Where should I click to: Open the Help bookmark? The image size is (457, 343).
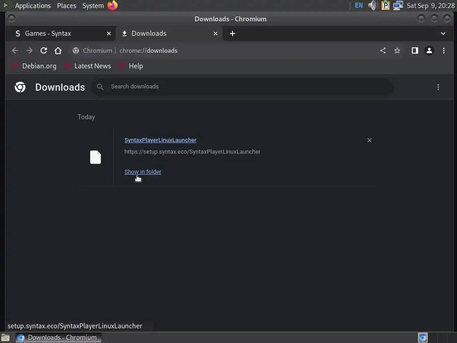(x=131, y=66)
